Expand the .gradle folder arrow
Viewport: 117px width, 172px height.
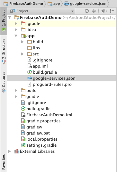point(16,23)
